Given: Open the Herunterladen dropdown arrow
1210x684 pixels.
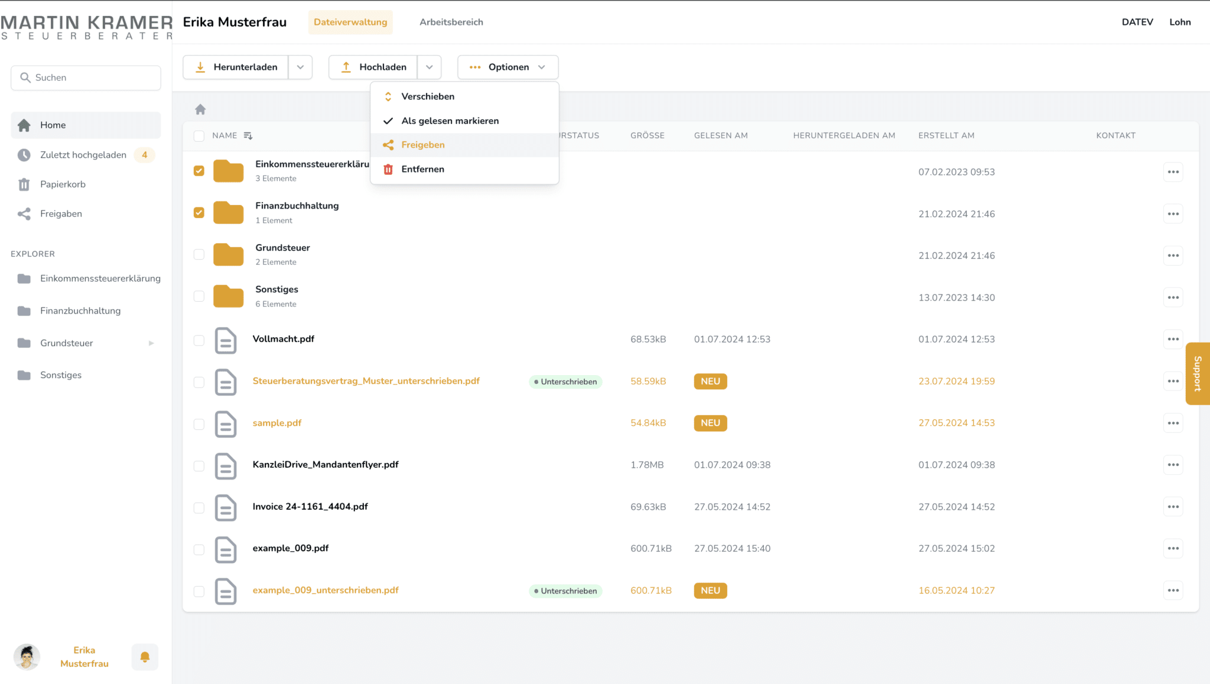Looking at the screenshot, I should 300,67.
